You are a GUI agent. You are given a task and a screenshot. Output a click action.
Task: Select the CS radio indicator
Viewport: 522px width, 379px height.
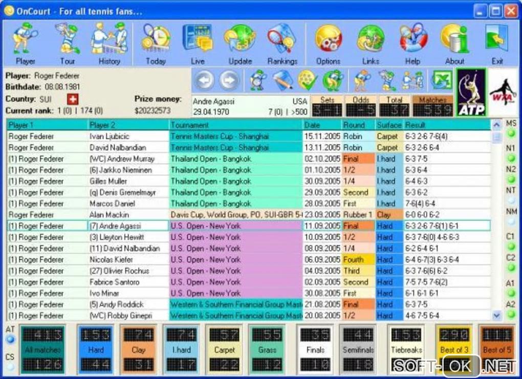(x=10, y=367)
